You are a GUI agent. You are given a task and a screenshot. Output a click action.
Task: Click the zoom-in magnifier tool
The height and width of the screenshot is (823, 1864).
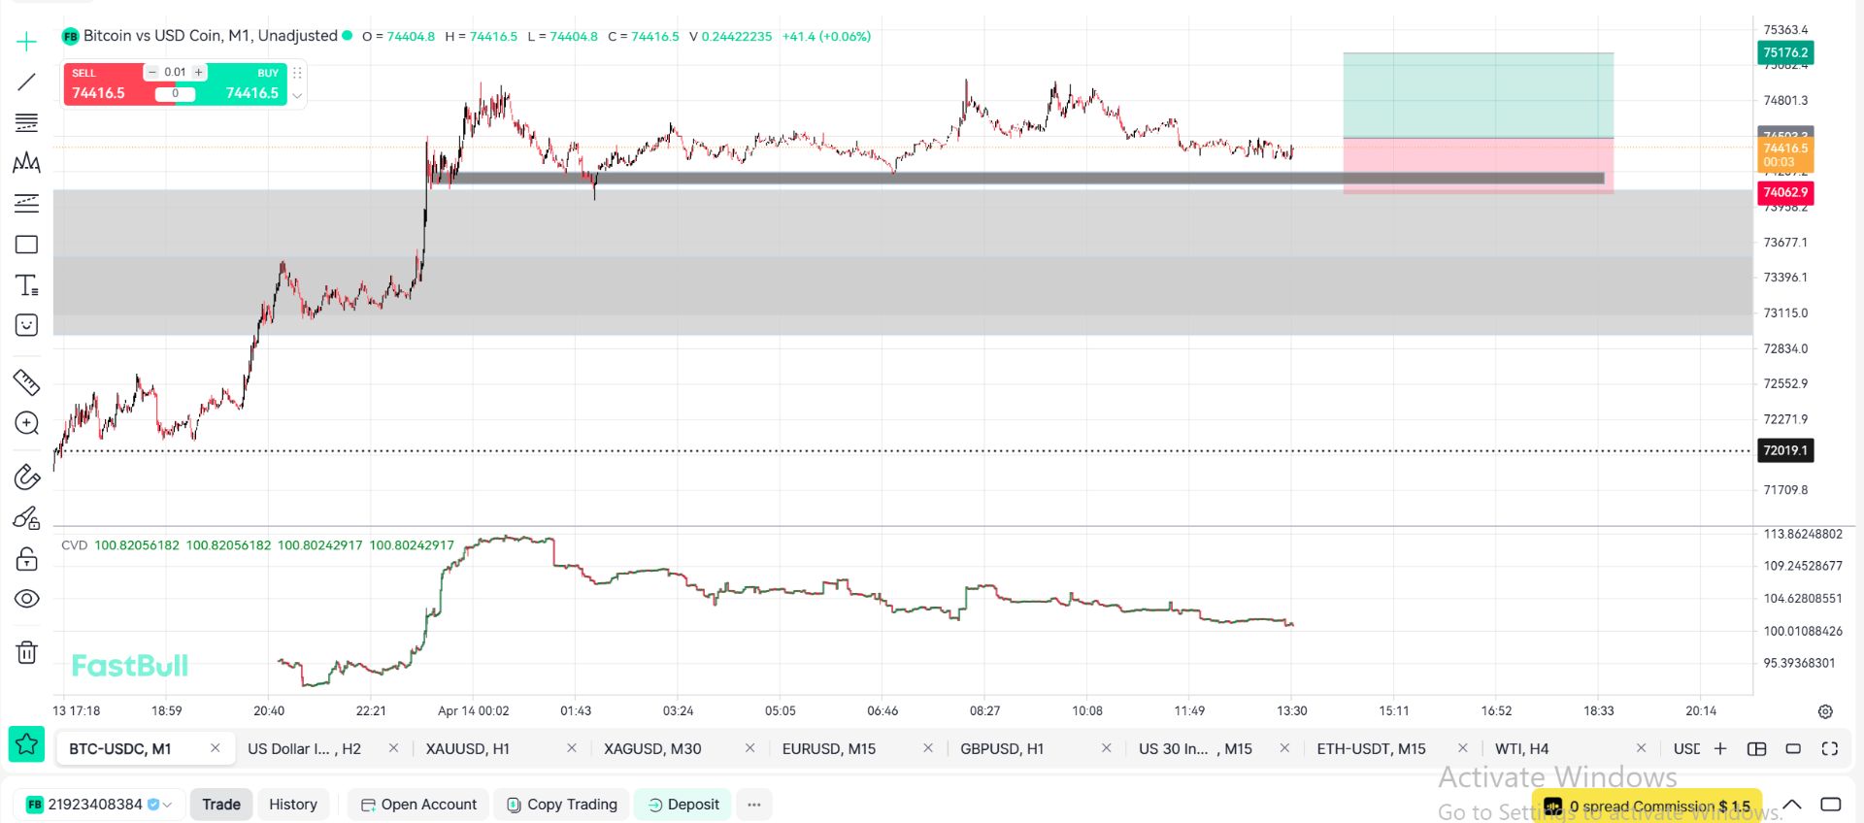pos(26,423)
